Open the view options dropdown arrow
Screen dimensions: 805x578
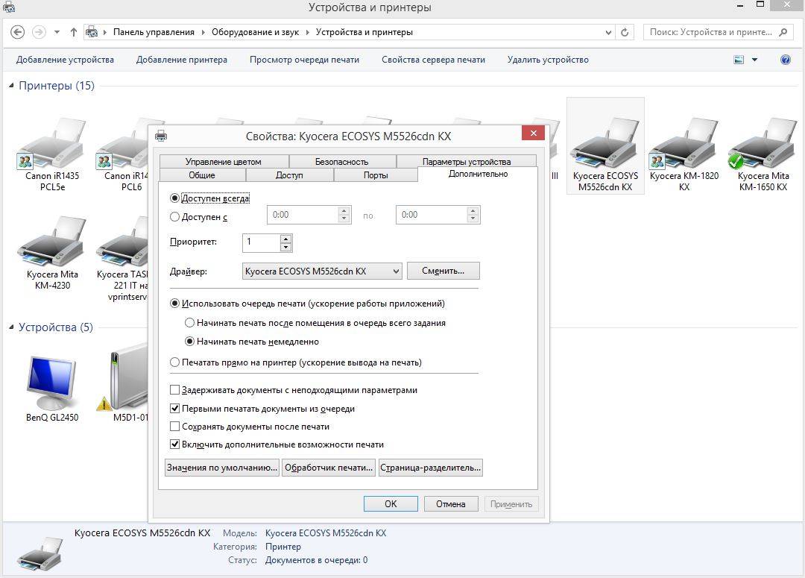point(754,60)
